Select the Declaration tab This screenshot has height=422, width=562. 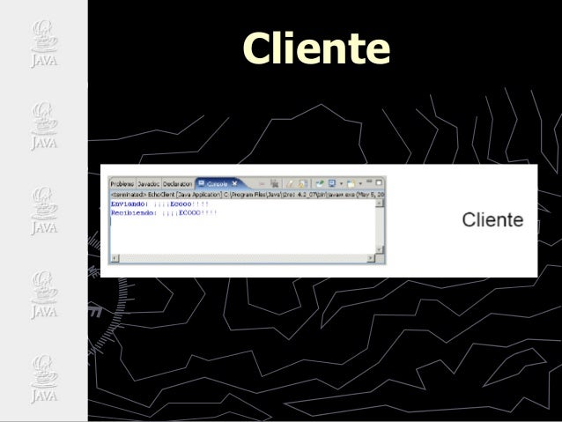coord(177,184)
